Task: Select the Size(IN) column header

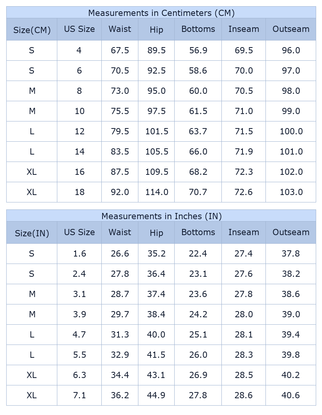Action: 32,233
